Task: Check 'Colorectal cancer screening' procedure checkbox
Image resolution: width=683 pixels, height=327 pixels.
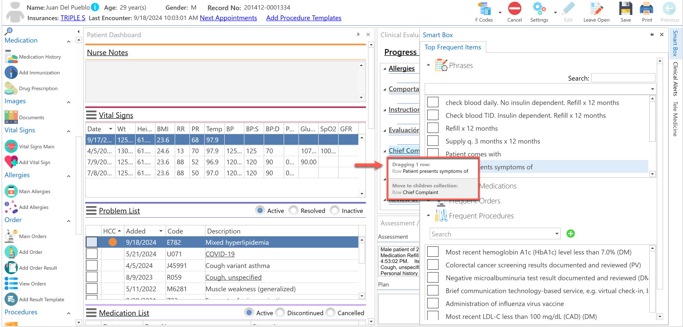Action: click(433, 265)
